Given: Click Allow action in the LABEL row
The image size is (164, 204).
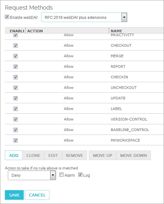Looking at the screenshot, I should (68, 109).
